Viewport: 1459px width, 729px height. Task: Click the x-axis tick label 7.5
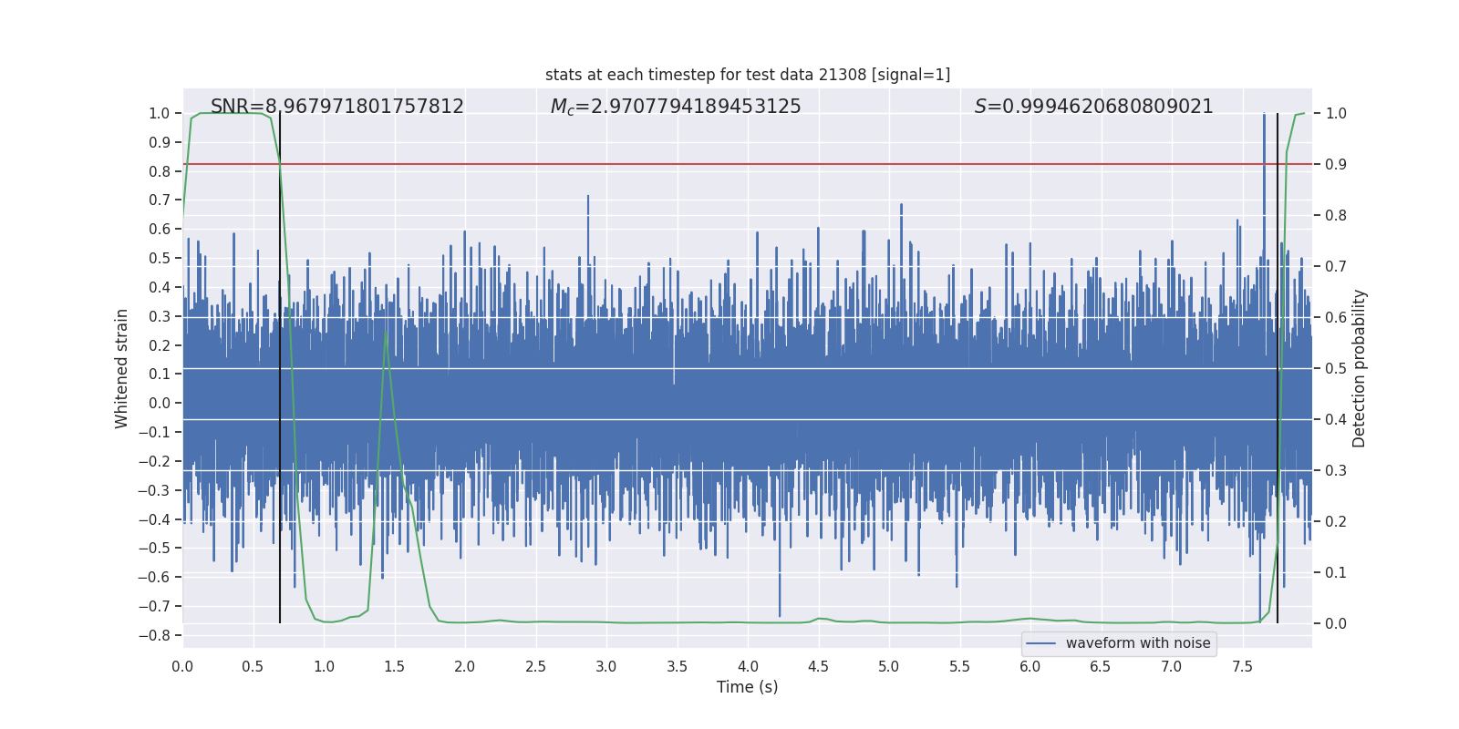1242,666
